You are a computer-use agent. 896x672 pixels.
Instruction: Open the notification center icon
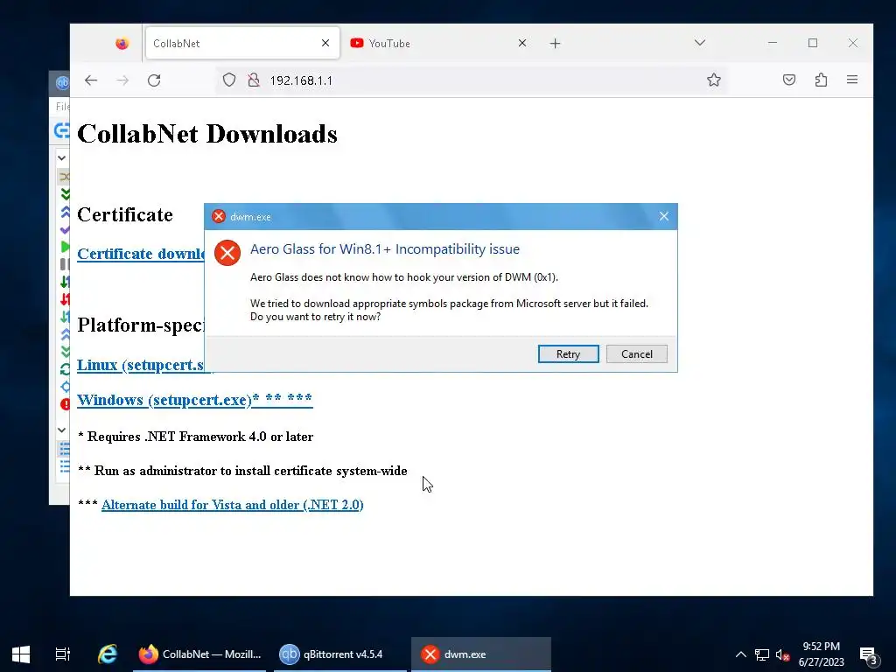869,654
